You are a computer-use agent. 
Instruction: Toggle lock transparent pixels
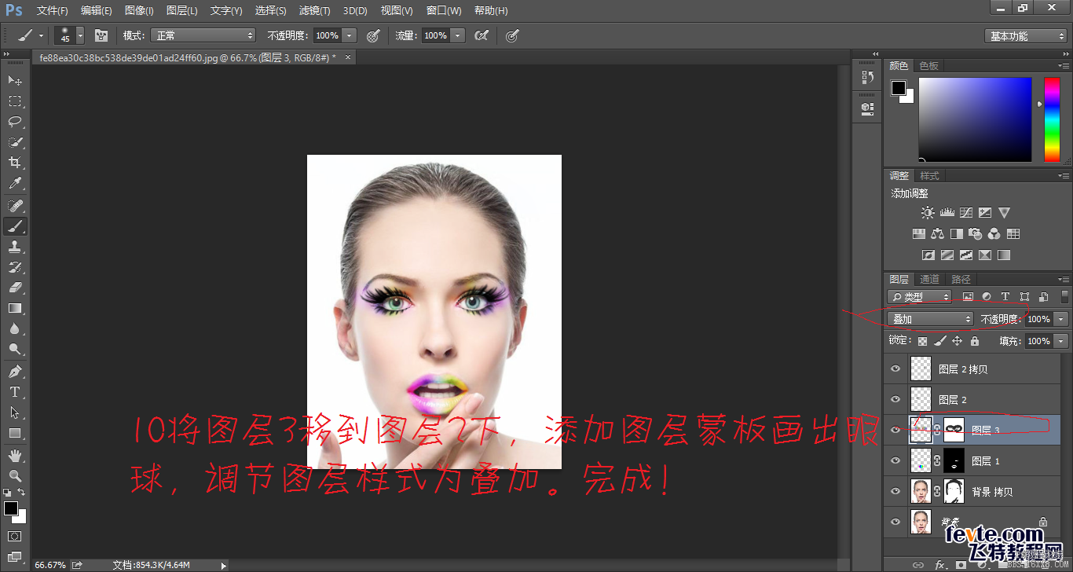[922, 341]
